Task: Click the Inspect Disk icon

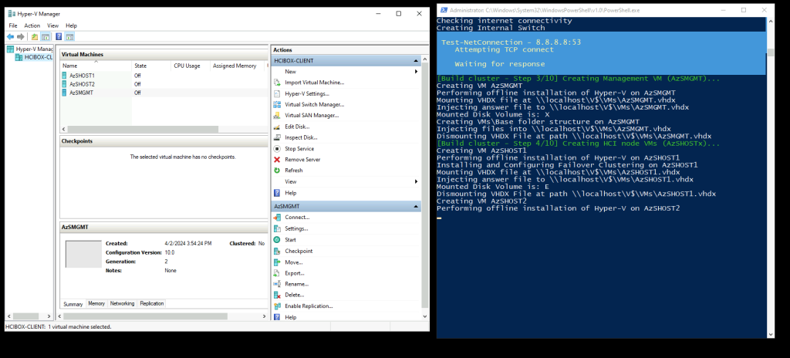Action: 277,137
